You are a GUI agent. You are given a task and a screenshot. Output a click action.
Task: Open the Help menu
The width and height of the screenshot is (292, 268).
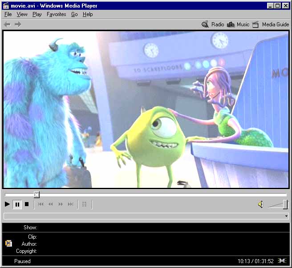tap(88, 14)
